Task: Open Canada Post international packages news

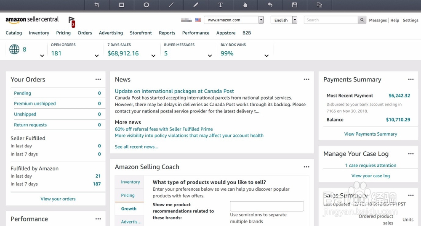Action: click(x=174, y=91)
